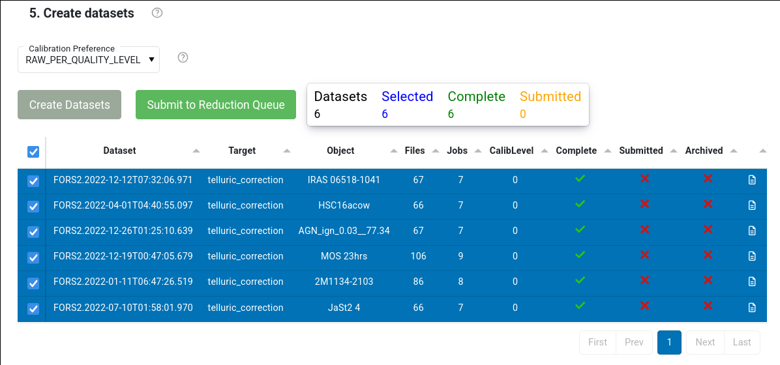
Task: Open document icon for JaSt2 4 row
Action: [752, 307]
